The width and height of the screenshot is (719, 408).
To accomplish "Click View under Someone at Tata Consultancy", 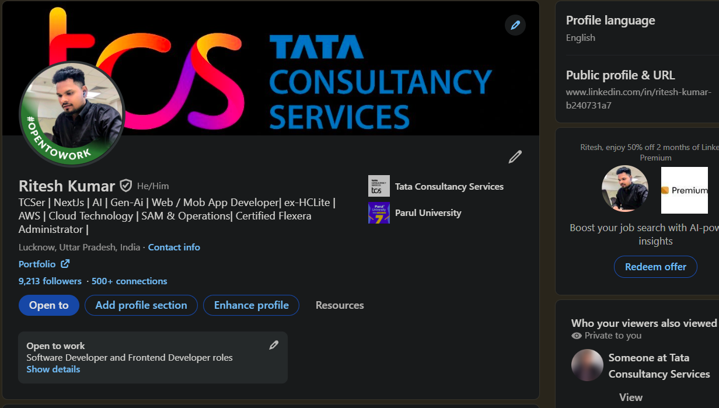I will tap(630, 397).
